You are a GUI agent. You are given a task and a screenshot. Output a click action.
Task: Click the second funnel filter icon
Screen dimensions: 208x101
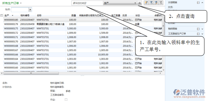click(x=151, y=3)
